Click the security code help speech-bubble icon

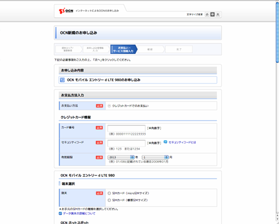(x=166, y=142)
